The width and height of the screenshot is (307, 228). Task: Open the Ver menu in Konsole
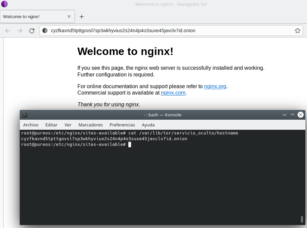coord(68,125)
